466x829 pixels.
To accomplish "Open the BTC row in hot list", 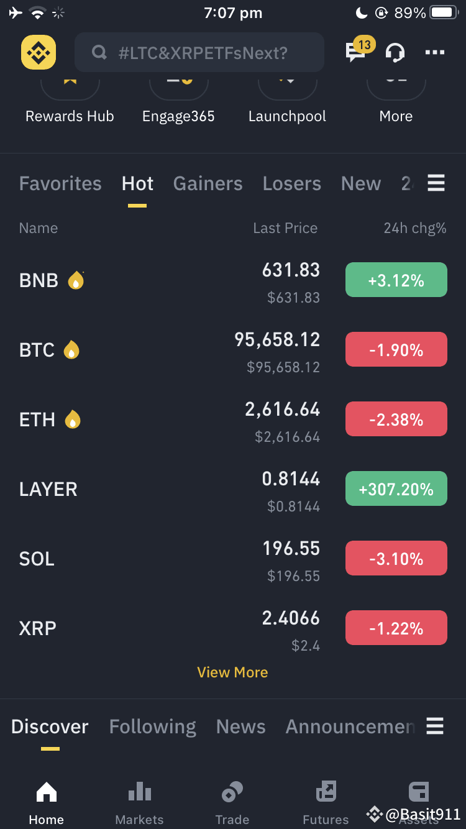I will pyautogui.click(x=233, y=350).
